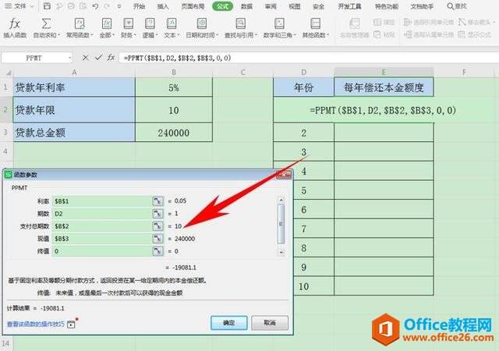Click the 查找 search magnifier icon

tap(451, 6)
